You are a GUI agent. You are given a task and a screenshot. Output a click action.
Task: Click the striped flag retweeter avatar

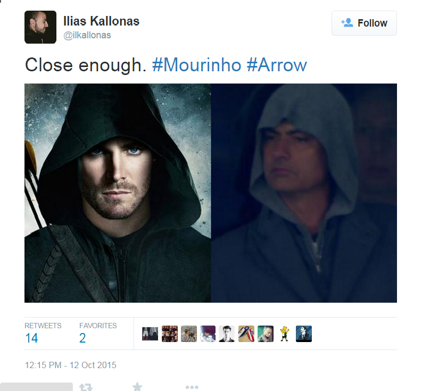tap(246, 334)
